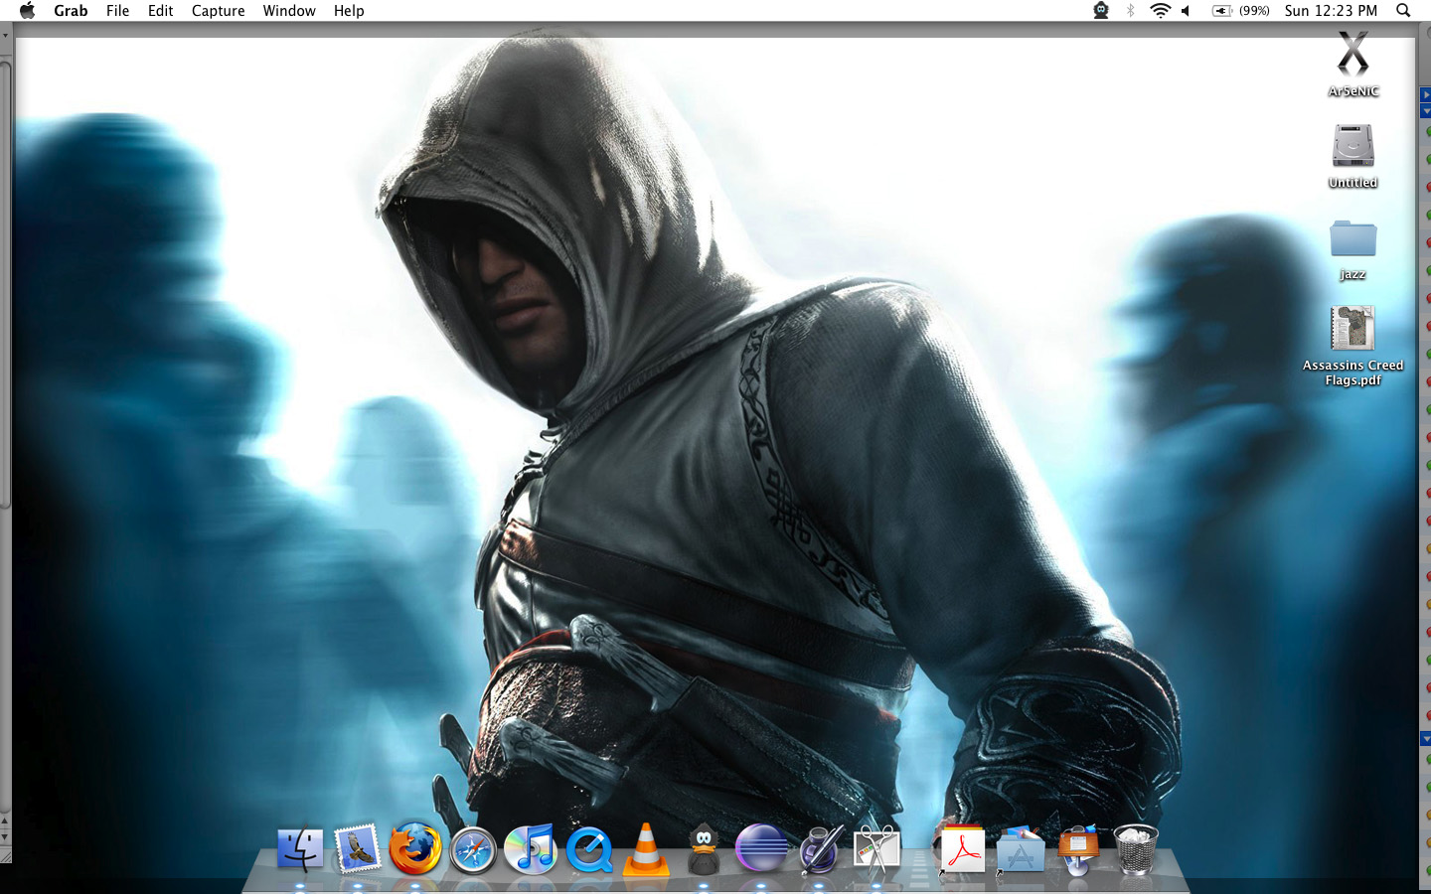Open the Adium status menu bar icon
Viewport: 1431px width, 894px height.
(x=1101, y=10)
